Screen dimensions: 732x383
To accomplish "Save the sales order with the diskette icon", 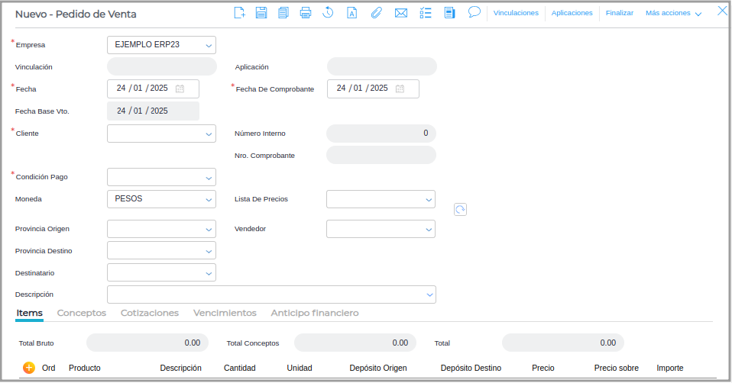I will pyautogui.click(x=261, y=12).
